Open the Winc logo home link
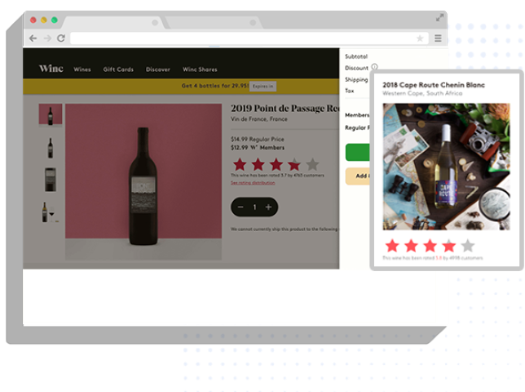Image resolution: width=525 pixels, height=392 pixels. click(x=51, y=69)
